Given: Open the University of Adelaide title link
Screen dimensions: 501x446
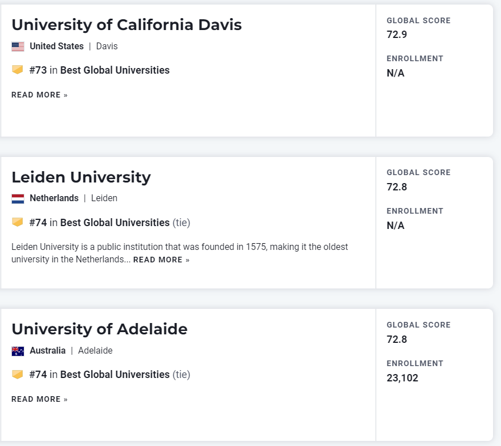Looking at the screenshot, I should [99, 329].
